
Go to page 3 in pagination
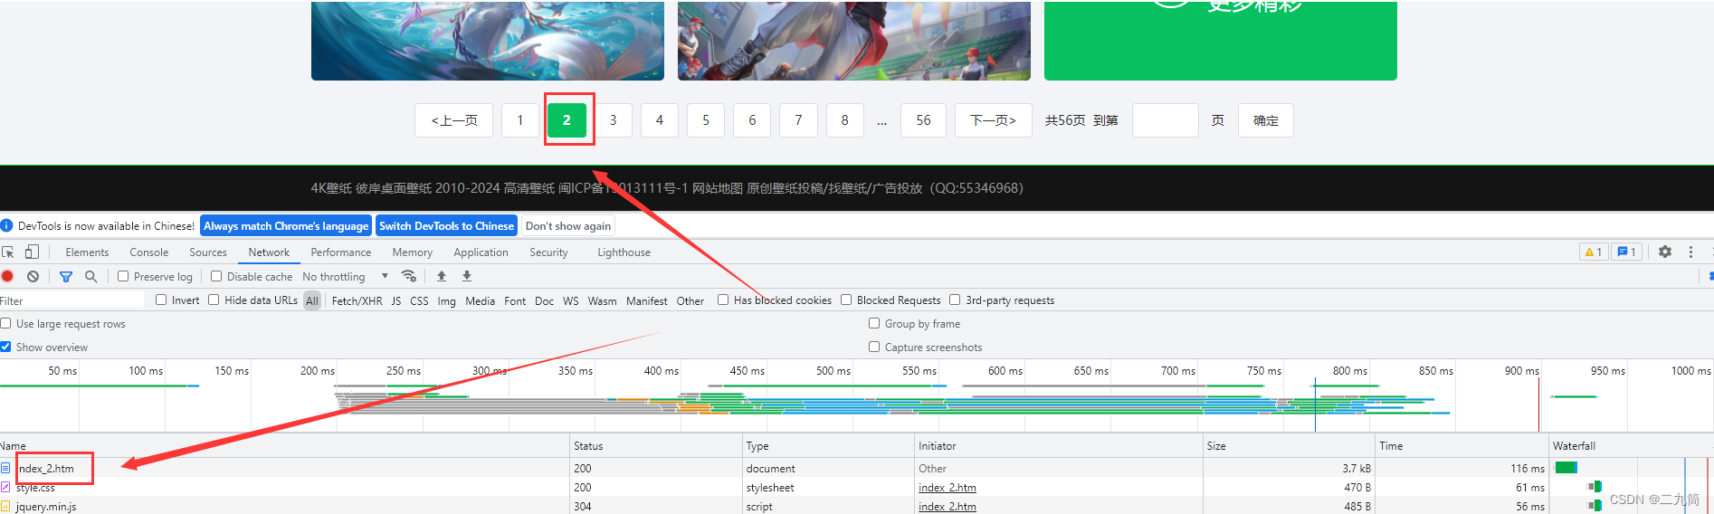pos(613,120)
